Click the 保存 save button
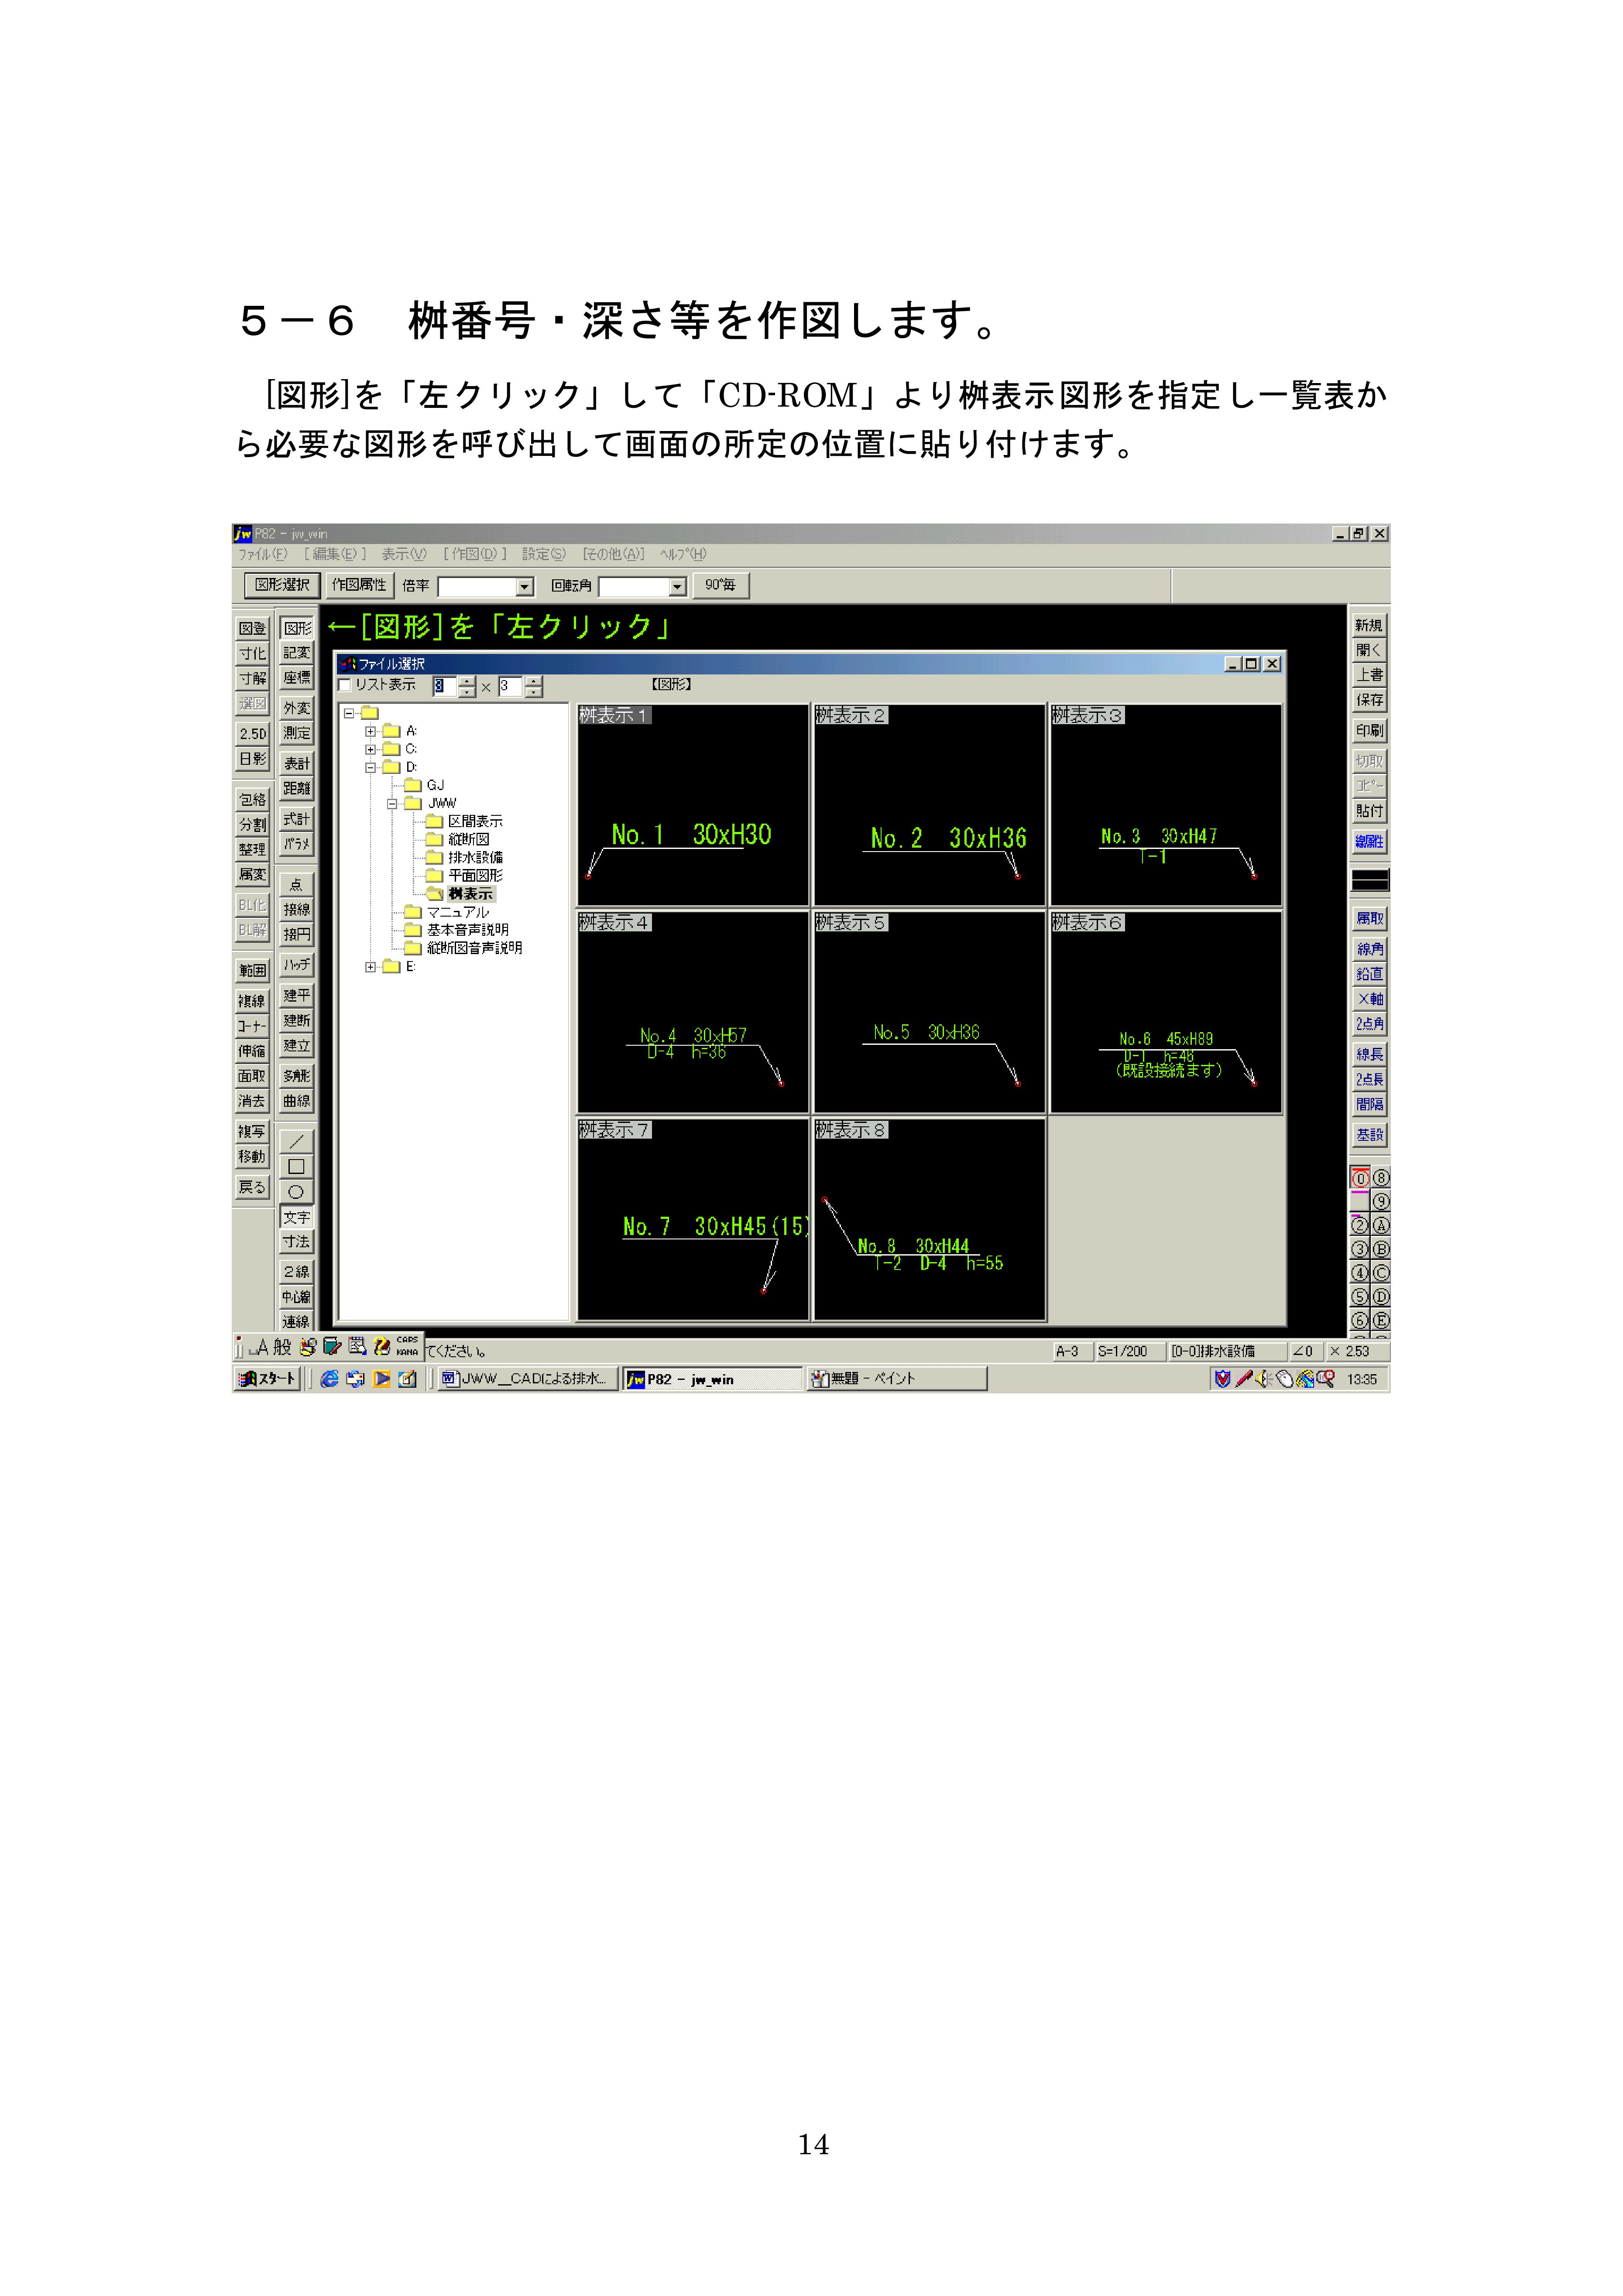 pos(1370,700)
